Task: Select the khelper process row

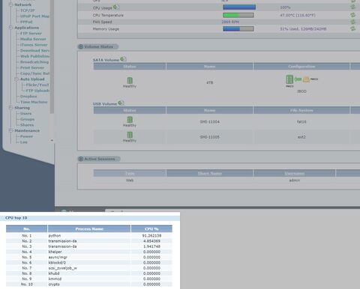Action: coord(89,252)
